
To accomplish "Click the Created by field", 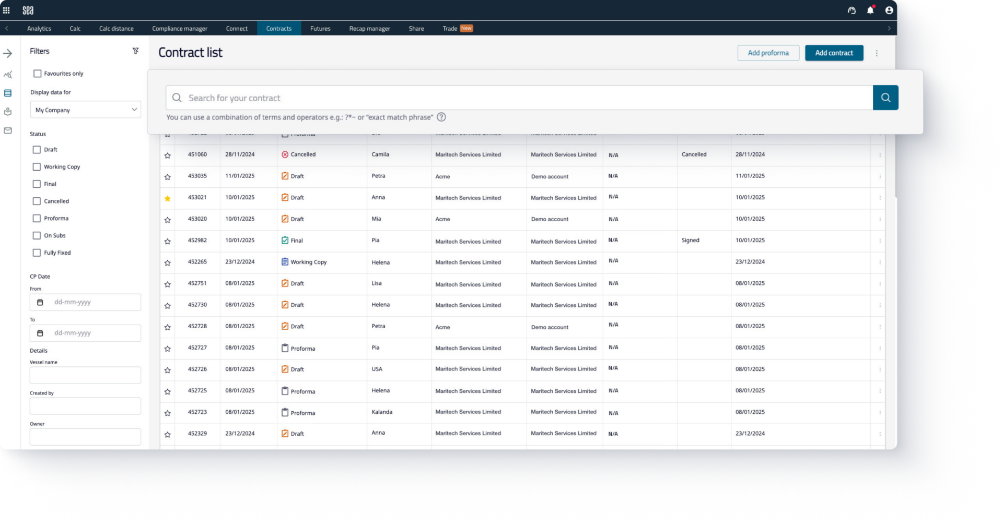I will [x=85, y=406].
